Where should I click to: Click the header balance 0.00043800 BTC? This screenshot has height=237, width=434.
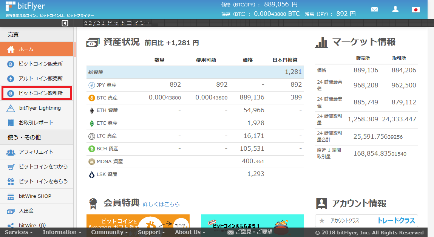click(277, 14)
